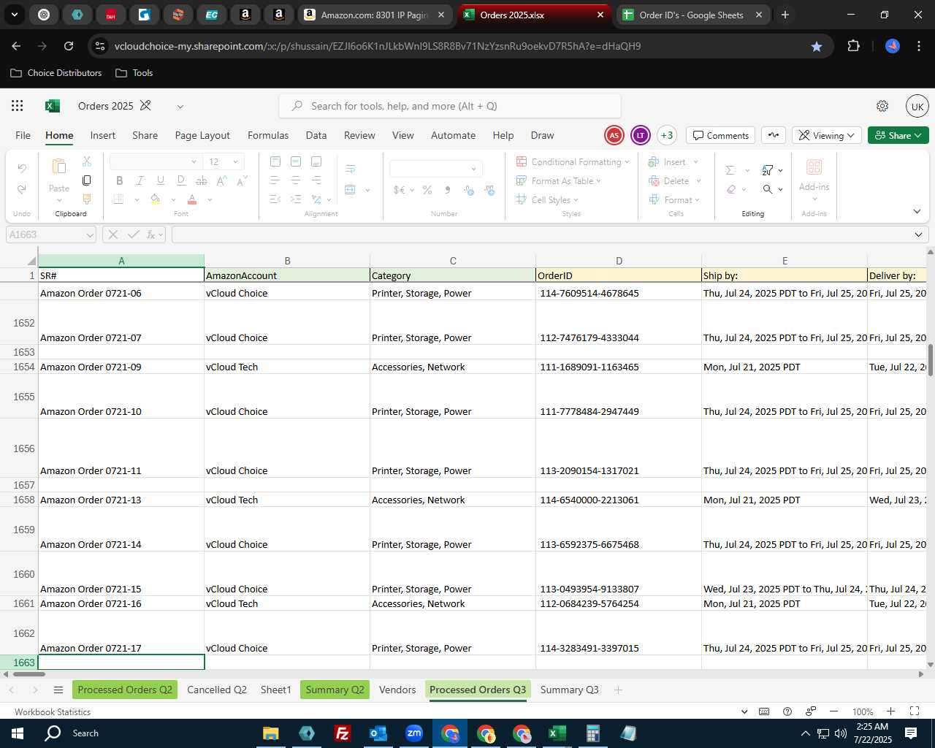The width and height of the screenshot is (935, 748).
Task: Open the Calculator from the taskbar
Action: 592,733
